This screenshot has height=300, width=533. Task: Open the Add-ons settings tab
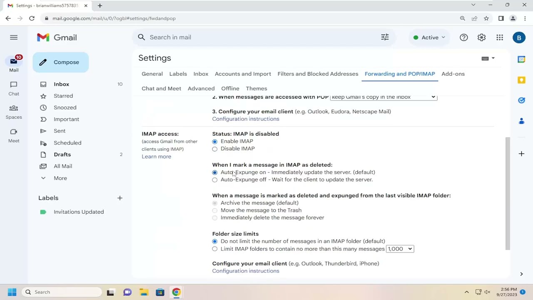(453, 74)
